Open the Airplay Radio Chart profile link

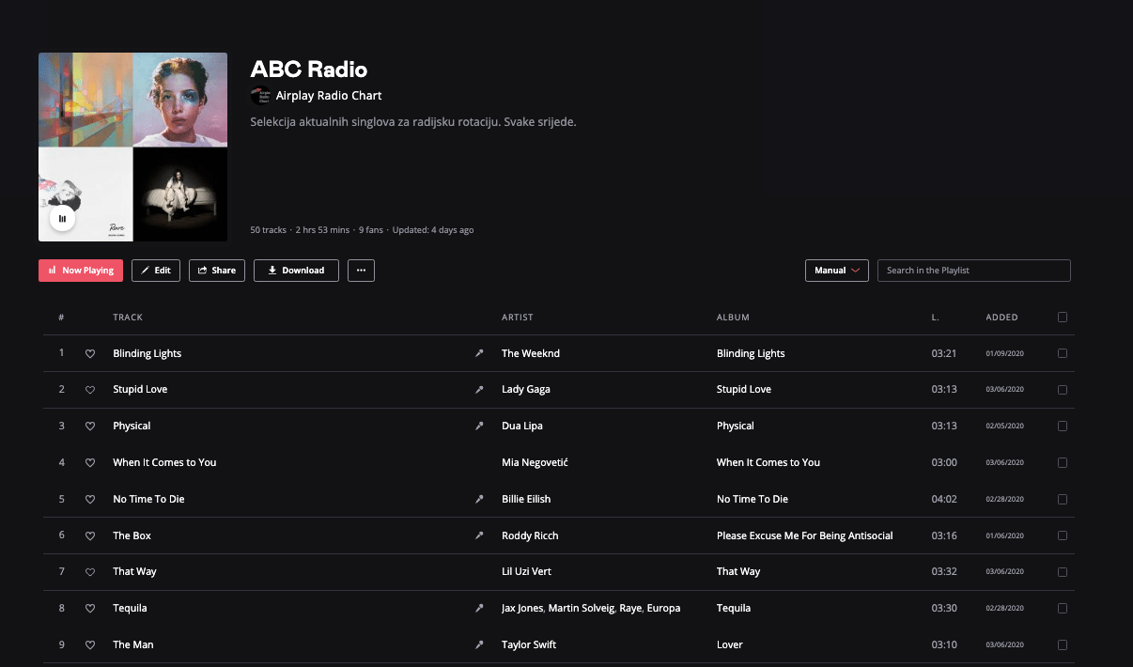pos(328,96)
